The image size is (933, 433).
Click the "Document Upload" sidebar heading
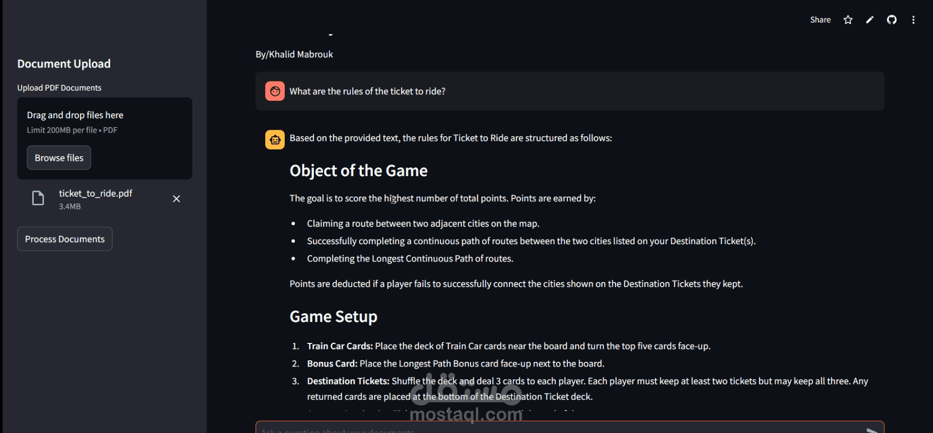[x=64, y=64]
